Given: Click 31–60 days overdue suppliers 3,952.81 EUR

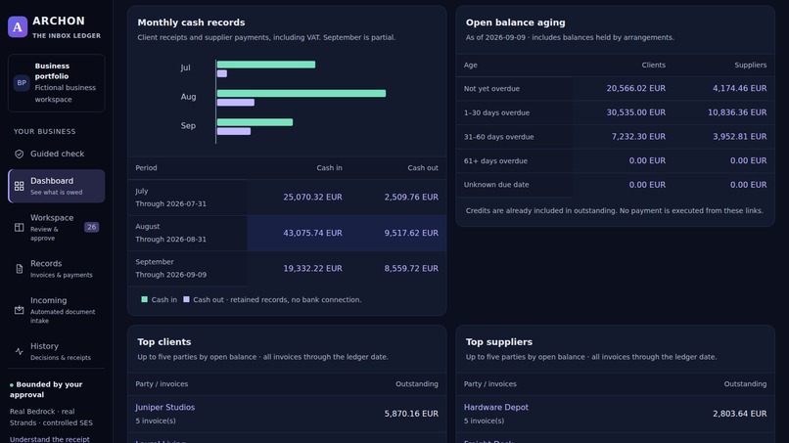Looking at the screenshot, I should (740, 136).
